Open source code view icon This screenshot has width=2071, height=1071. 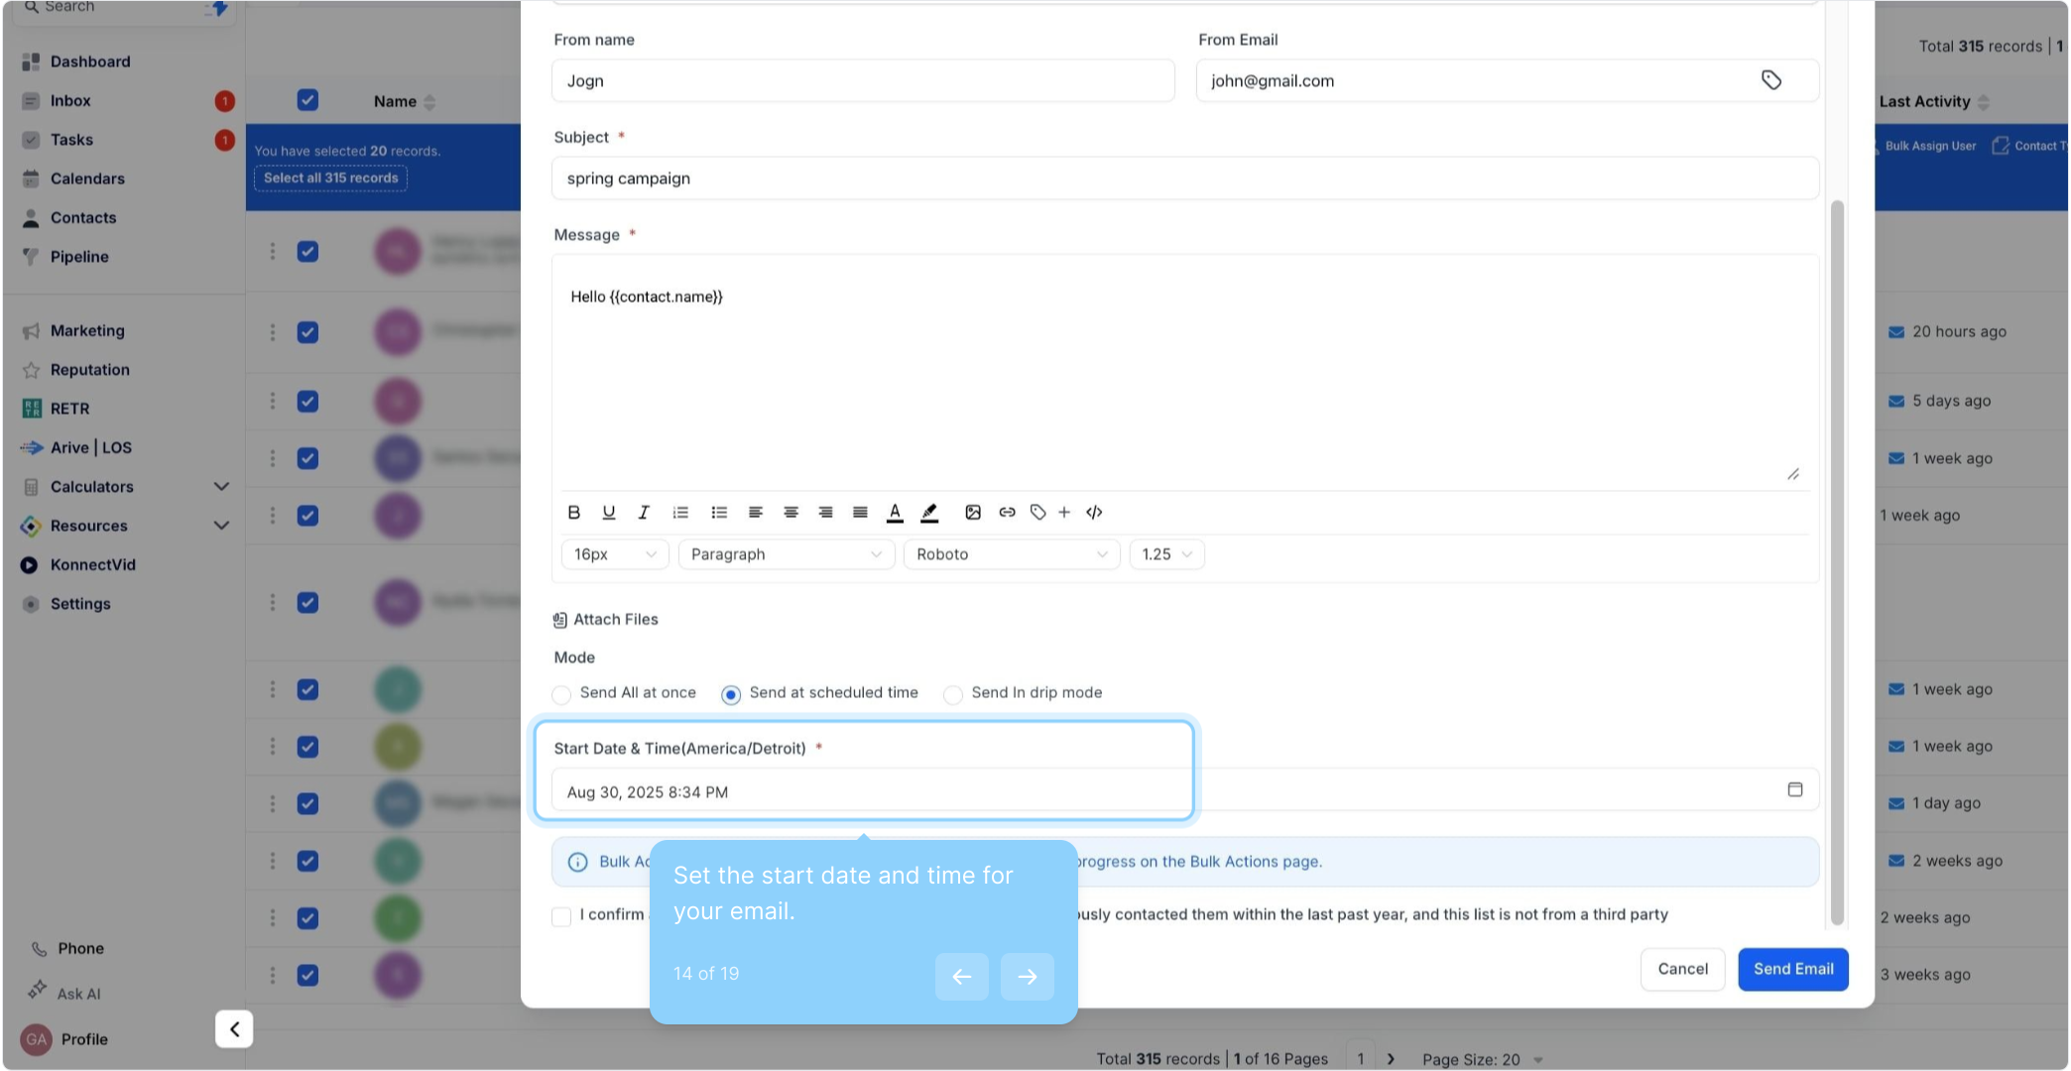coord(1094,513)
